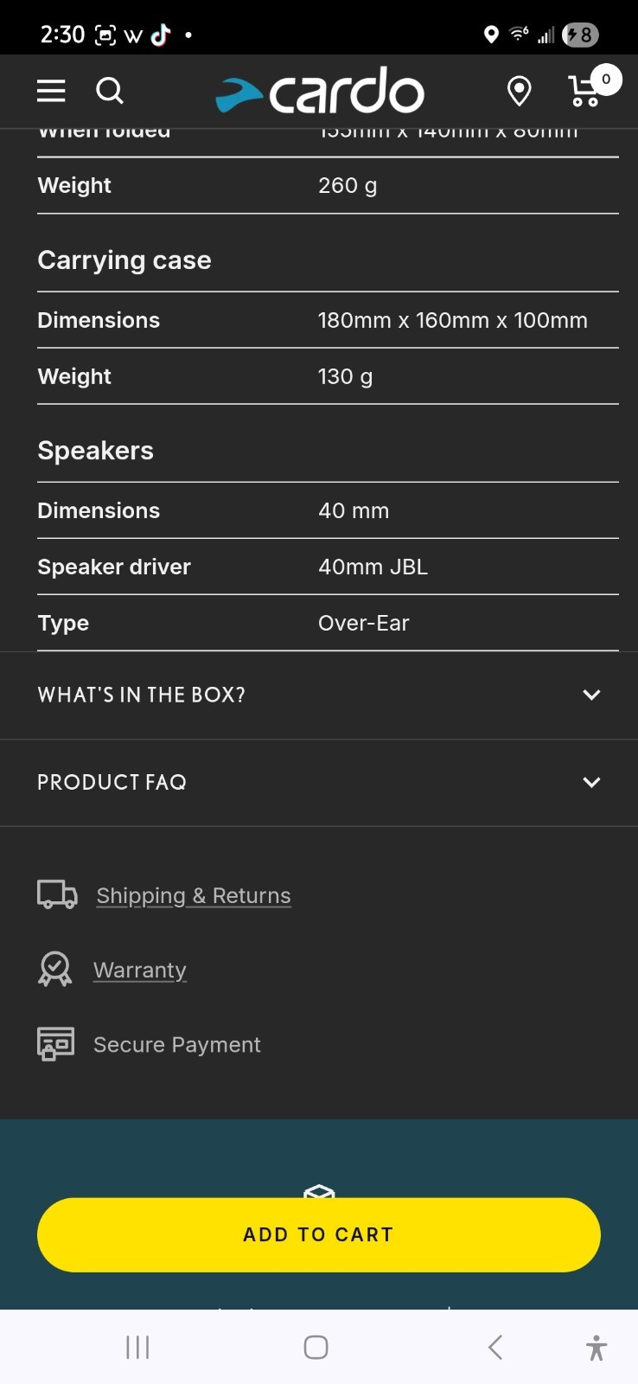Tap the Android accessibility icon

point(597,1348)
